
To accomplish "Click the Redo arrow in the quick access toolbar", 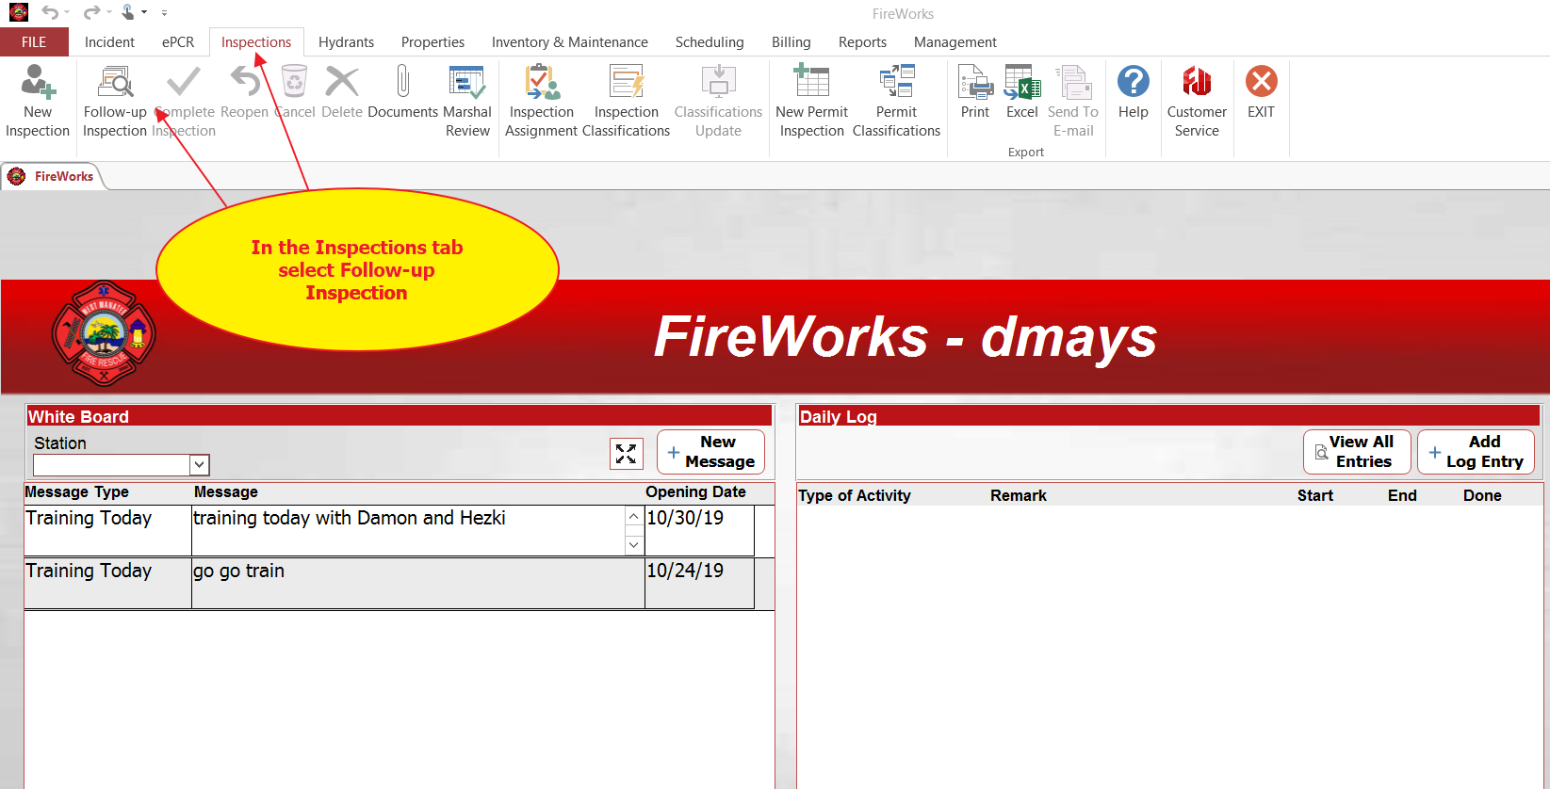I will click(91, 12).
